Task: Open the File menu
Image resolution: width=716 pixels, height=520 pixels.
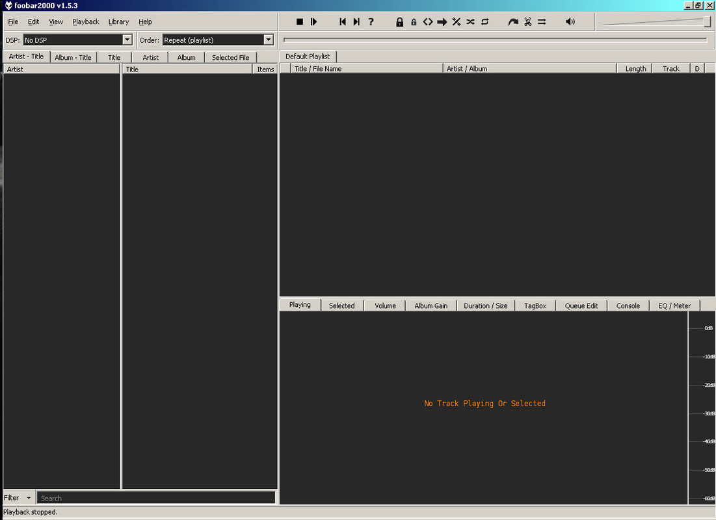Action: pos(13,21)
